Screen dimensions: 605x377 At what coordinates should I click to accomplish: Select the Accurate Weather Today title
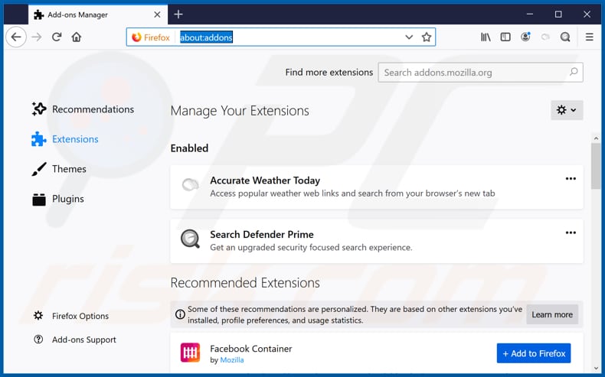(x=265, y=180)
